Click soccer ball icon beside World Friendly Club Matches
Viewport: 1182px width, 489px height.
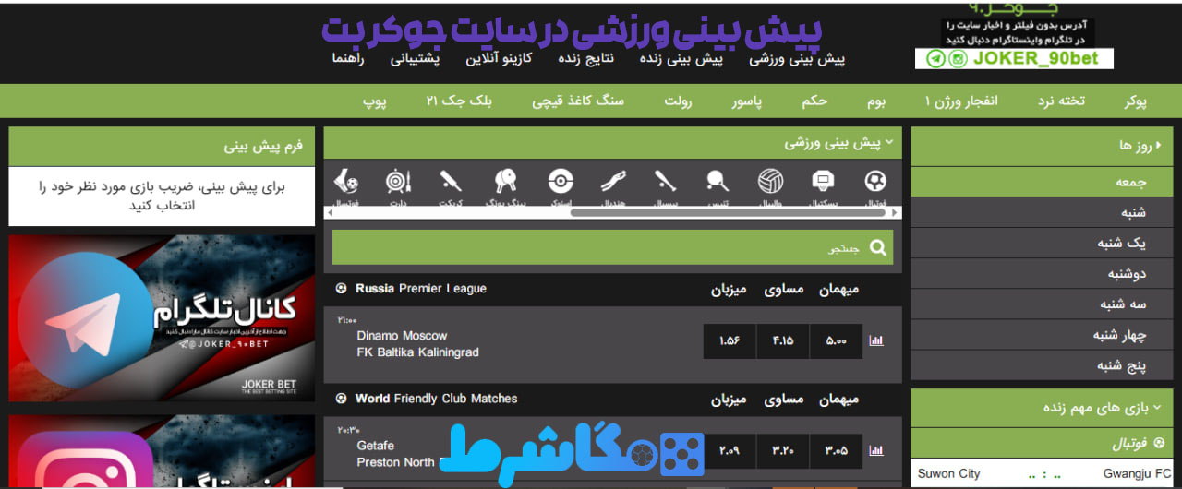click(342, 399)
